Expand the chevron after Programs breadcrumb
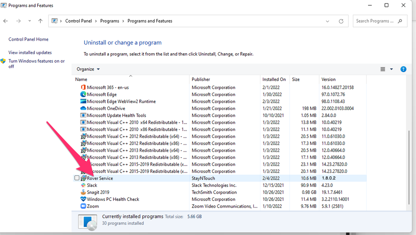This screenshot has width=416, height=235. click(x=123, y=21)
